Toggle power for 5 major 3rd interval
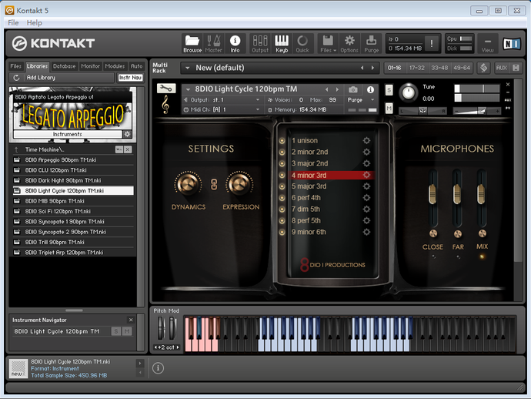 click(282, 186)
